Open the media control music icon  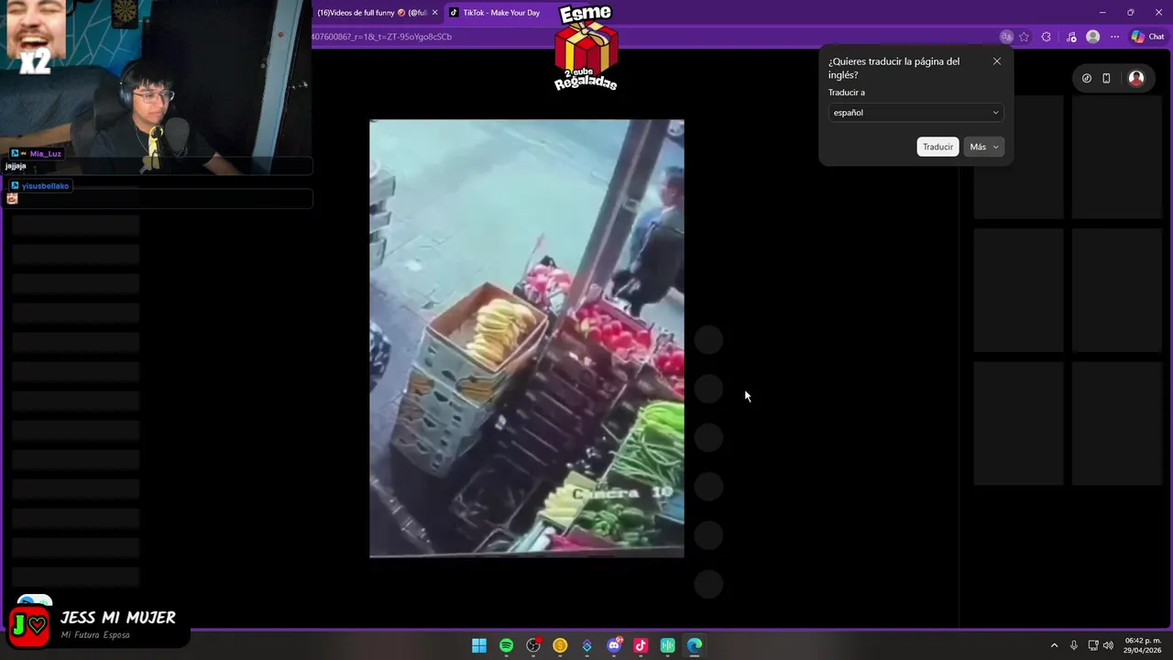click(x=1071, y=37)
